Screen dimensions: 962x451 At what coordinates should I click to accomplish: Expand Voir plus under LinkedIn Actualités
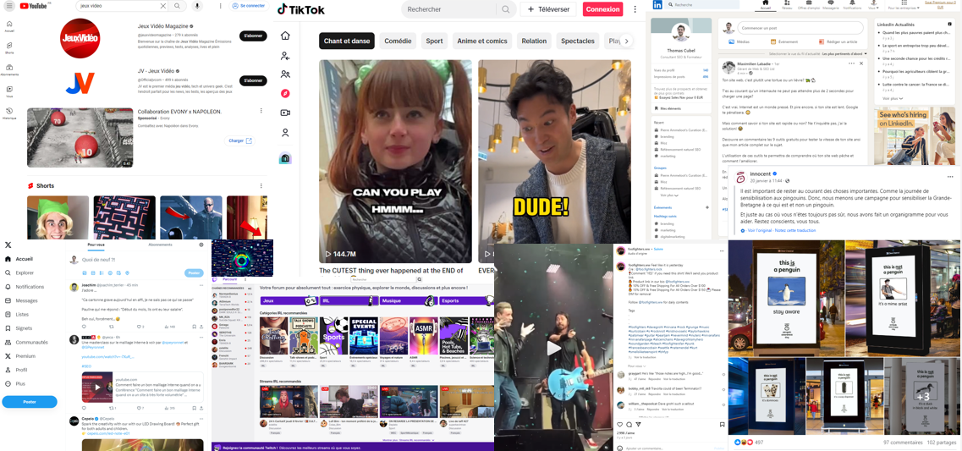point(893,98)
